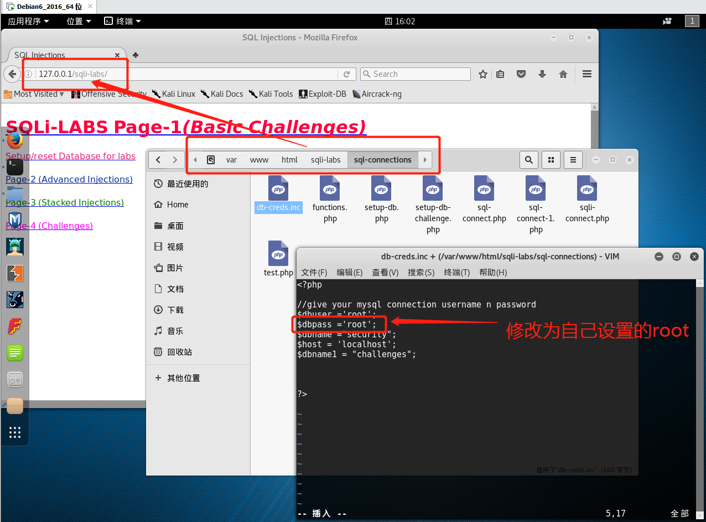The height and width of the screenshot is (522, 706).
Task: Open the Firefox hamburger menu
Action: point(587,74)
